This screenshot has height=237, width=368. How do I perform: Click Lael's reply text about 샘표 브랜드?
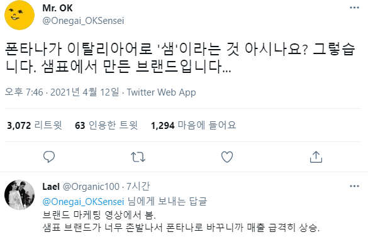(181, 221)
